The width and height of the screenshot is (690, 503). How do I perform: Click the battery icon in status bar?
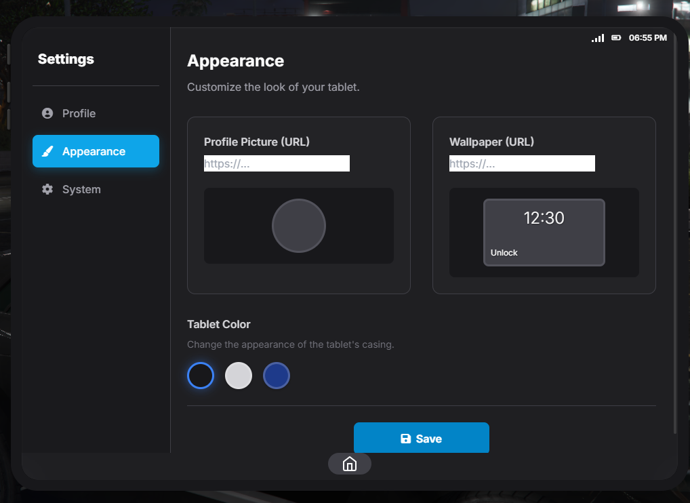click(616, 38)
